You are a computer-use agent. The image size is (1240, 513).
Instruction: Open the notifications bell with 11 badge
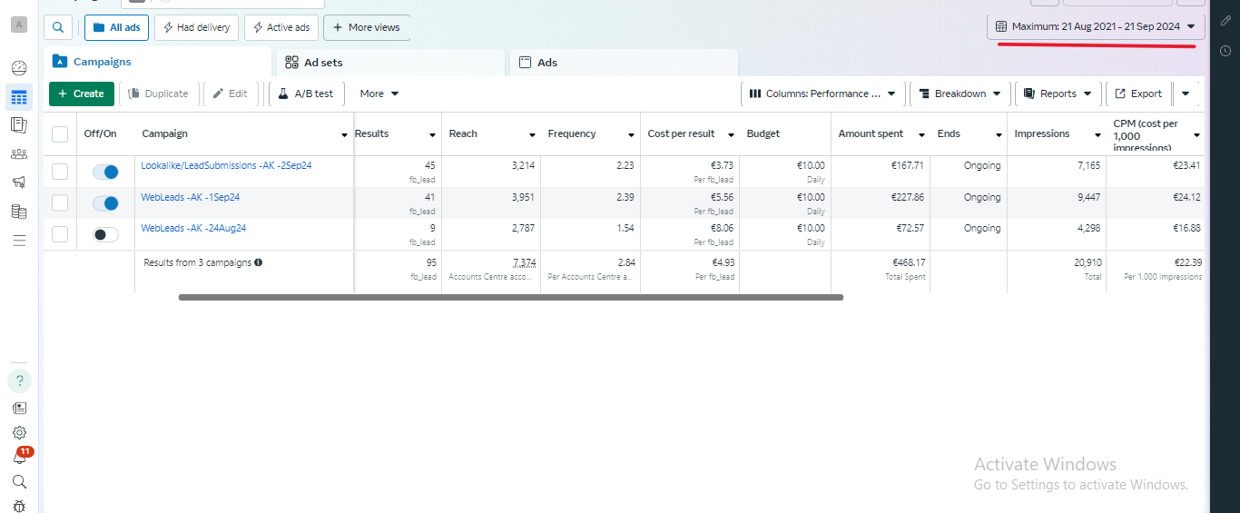(19, 458)
